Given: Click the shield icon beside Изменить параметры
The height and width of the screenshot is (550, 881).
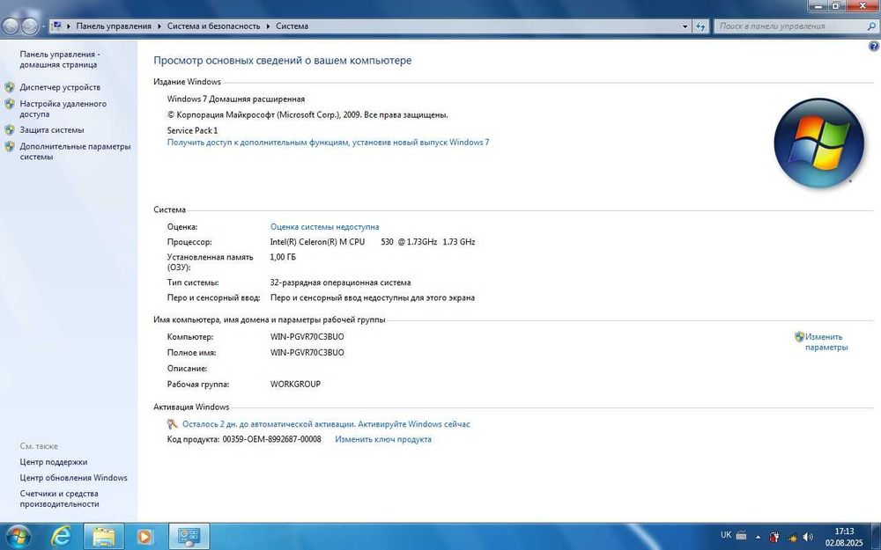Looking at the screenshot, I should tap(800, 337).
